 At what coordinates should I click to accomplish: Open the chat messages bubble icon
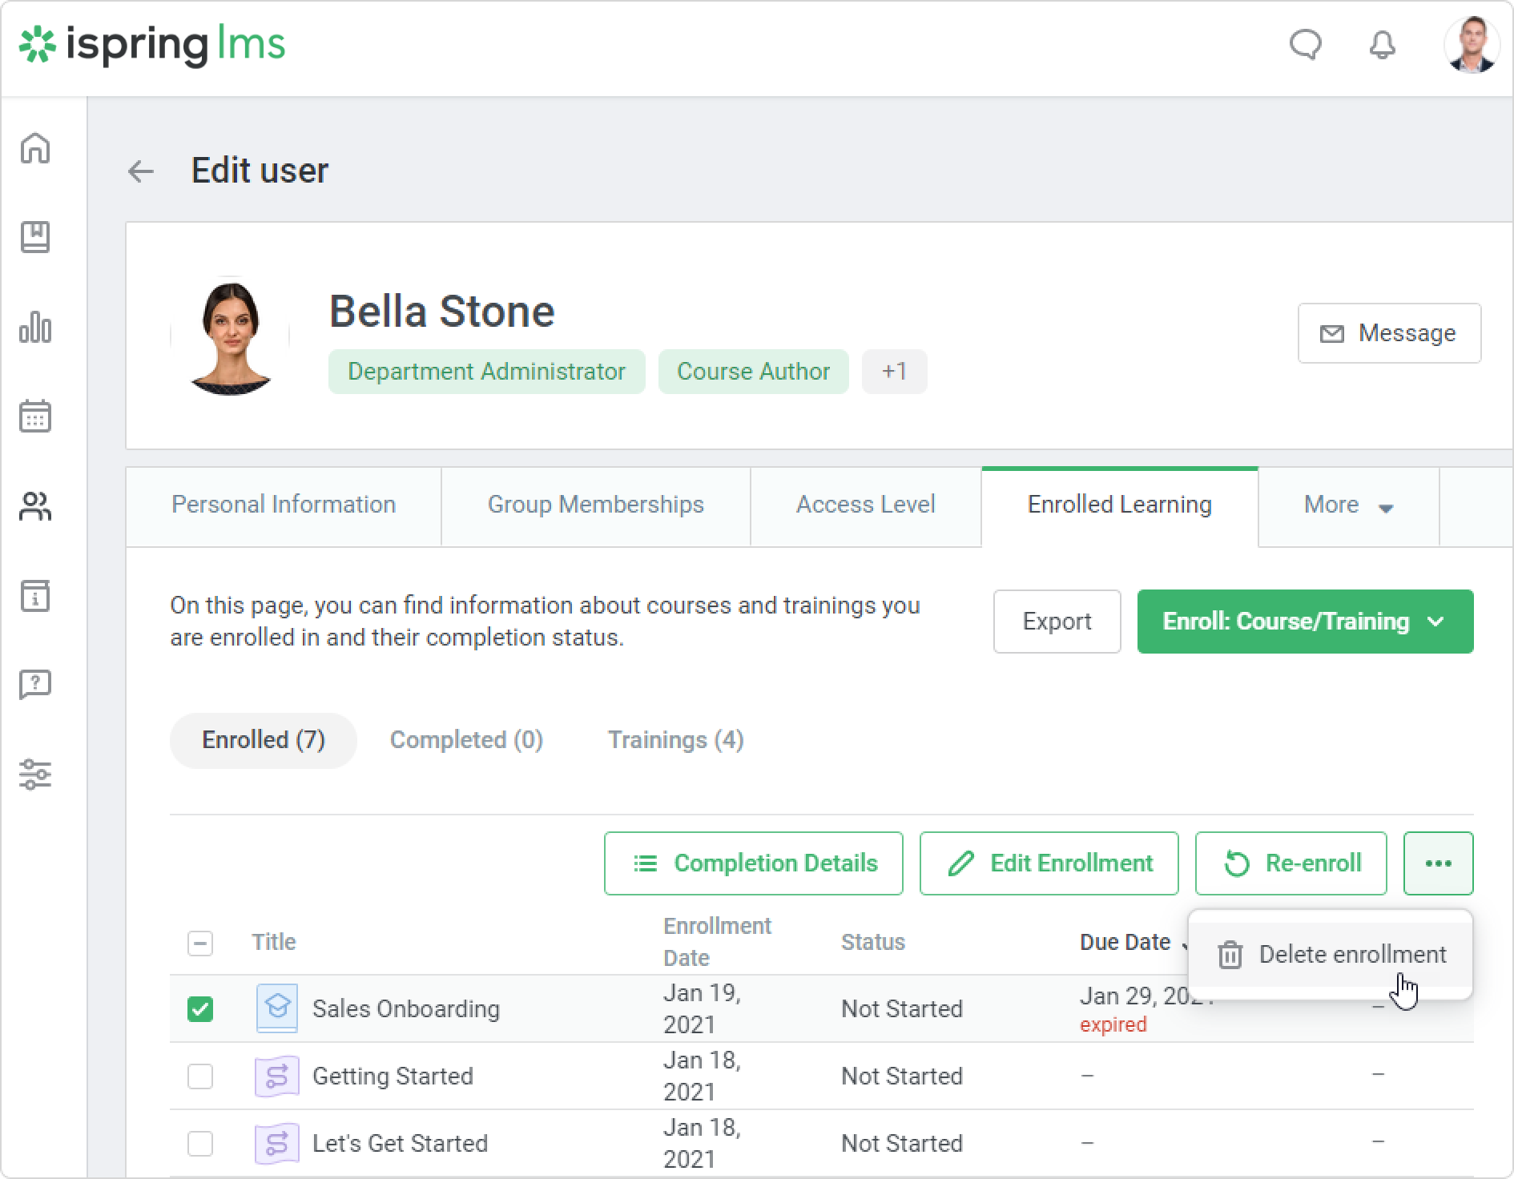1305,45
